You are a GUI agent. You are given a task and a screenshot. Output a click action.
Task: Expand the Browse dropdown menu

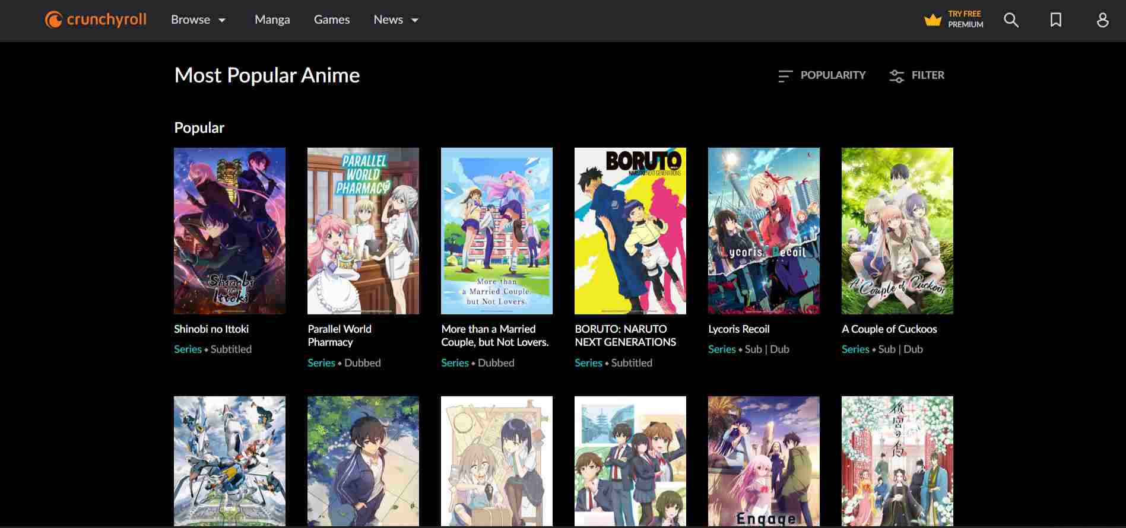click(198, 20)
